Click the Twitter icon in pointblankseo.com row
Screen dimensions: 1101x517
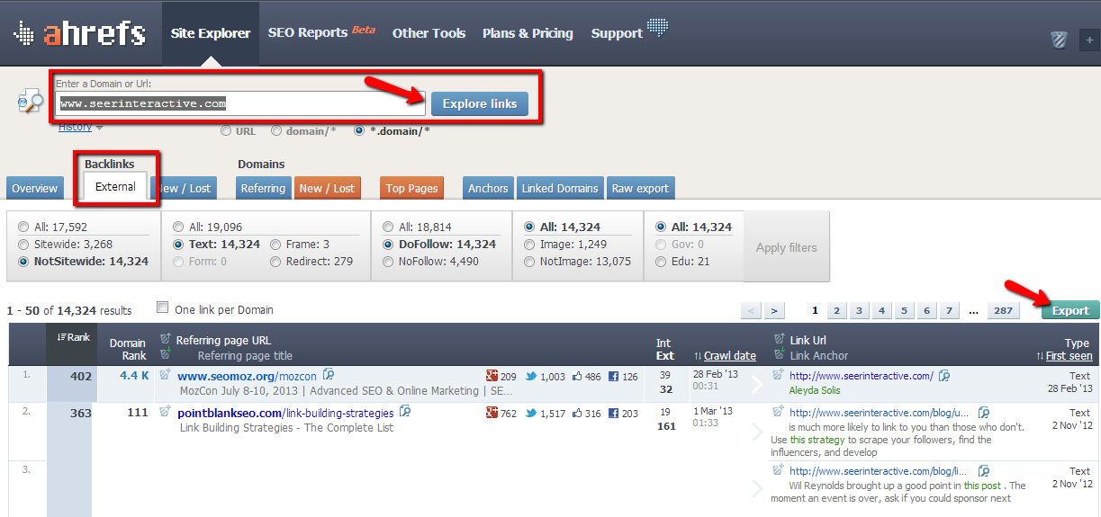pos(531,413)
